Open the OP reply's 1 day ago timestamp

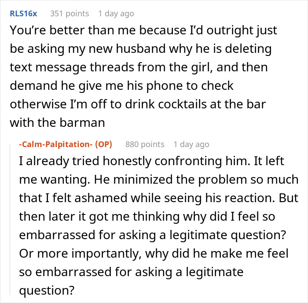(191, 144)
